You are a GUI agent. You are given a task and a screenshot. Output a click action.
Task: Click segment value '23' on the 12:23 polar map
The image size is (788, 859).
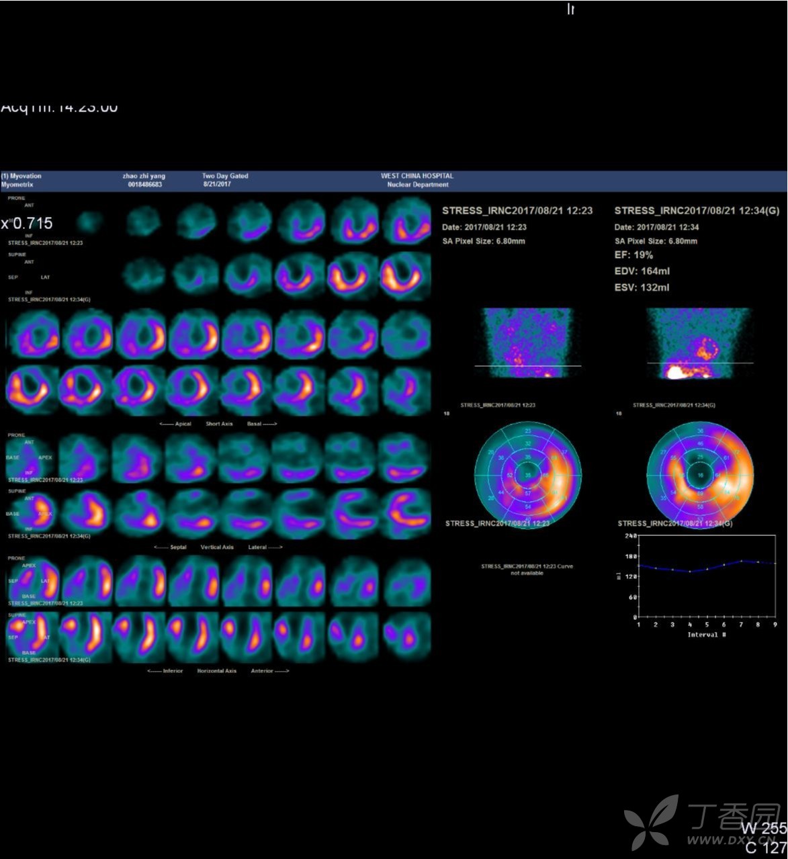(527, 431)
